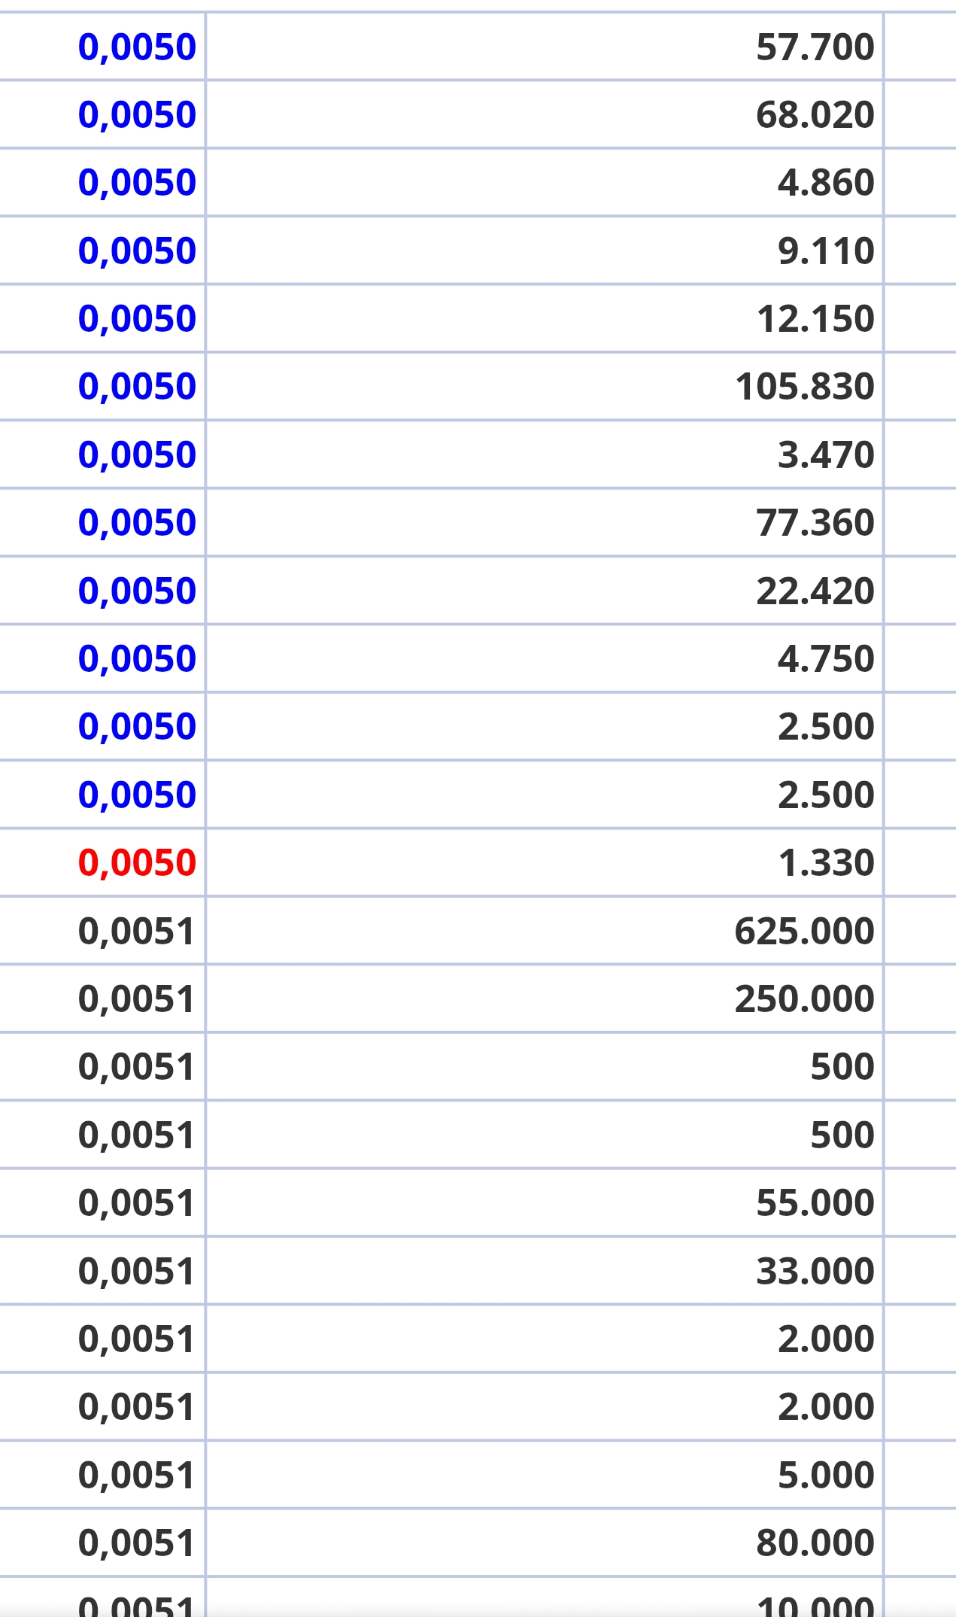Select the 68.020 volume cell
Screen dimensions: 956x1617
click(815, 114)
